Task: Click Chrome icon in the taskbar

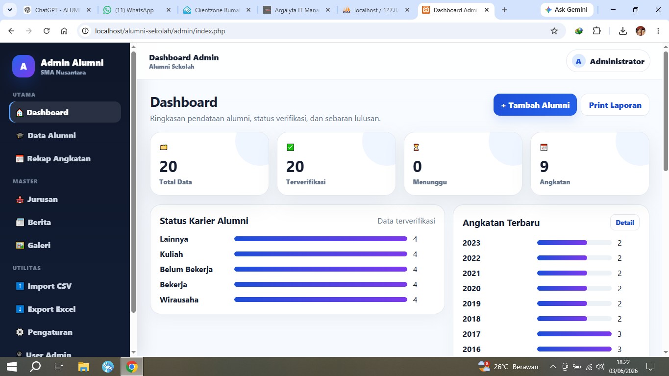Action: pyautogui.click(x=131, y=366)
